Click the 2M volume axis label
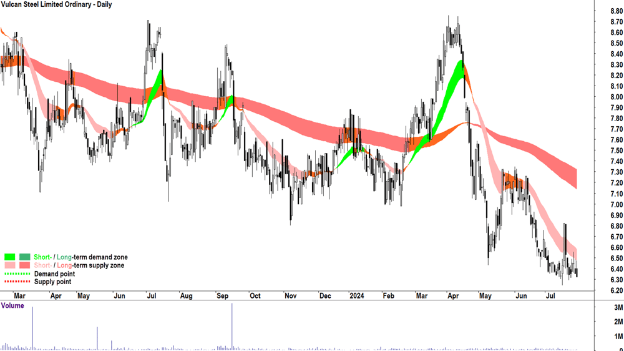624x351 pixels. click(x=618, y=322)
